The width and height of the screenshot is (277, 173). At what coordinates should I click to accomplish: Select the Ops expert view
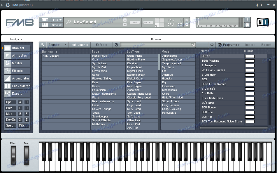pos(10,102)
